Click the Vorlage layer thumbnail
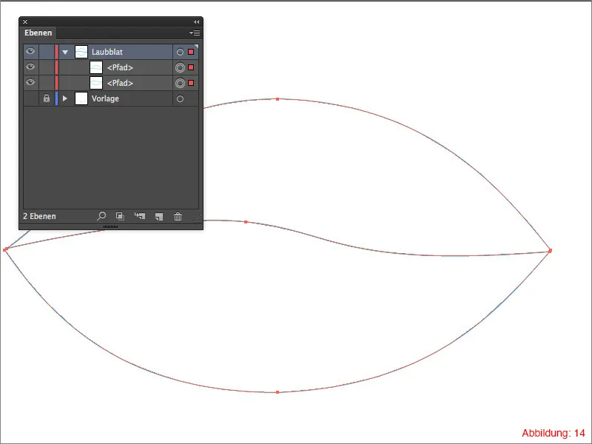This screenshot has height=444, width=592. click(x=81, y=98)
